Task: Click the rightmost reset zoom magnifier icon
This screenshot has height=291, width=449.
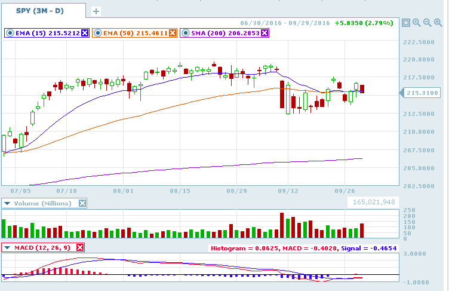Action: (x=438, y=23)
